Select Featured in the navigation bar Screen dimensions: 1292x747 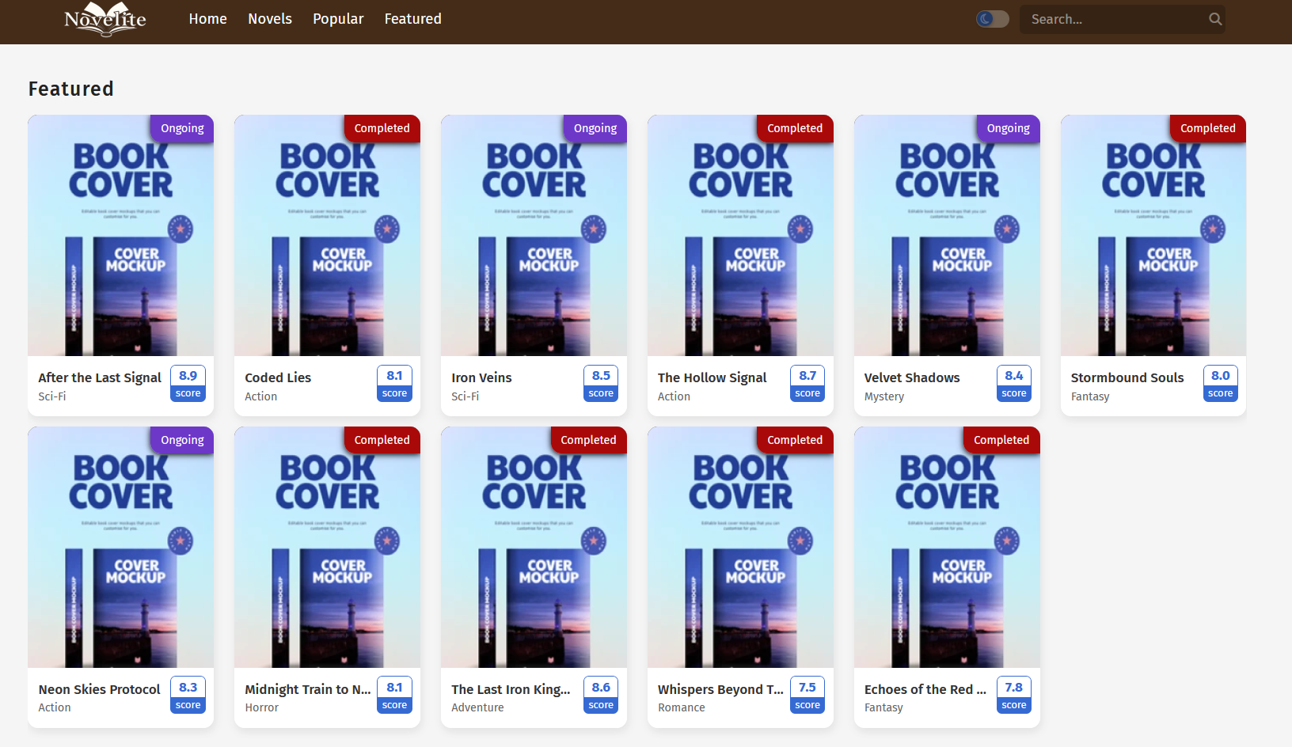pos(412,19)
